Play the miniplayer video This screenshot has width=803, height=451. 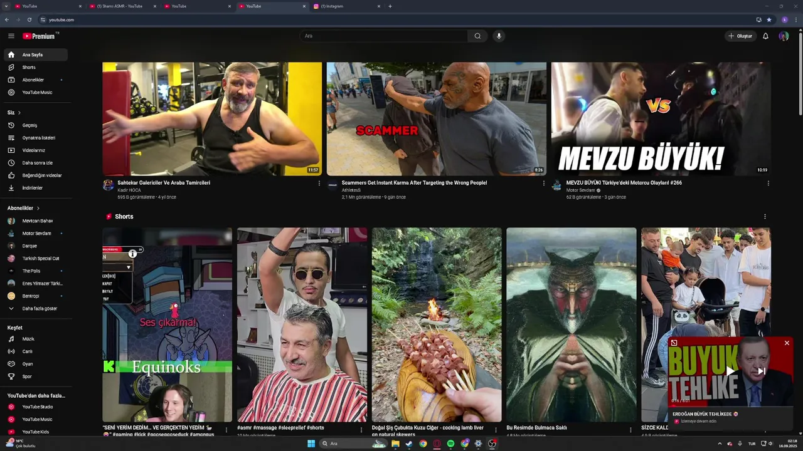(x=730, y=371)
